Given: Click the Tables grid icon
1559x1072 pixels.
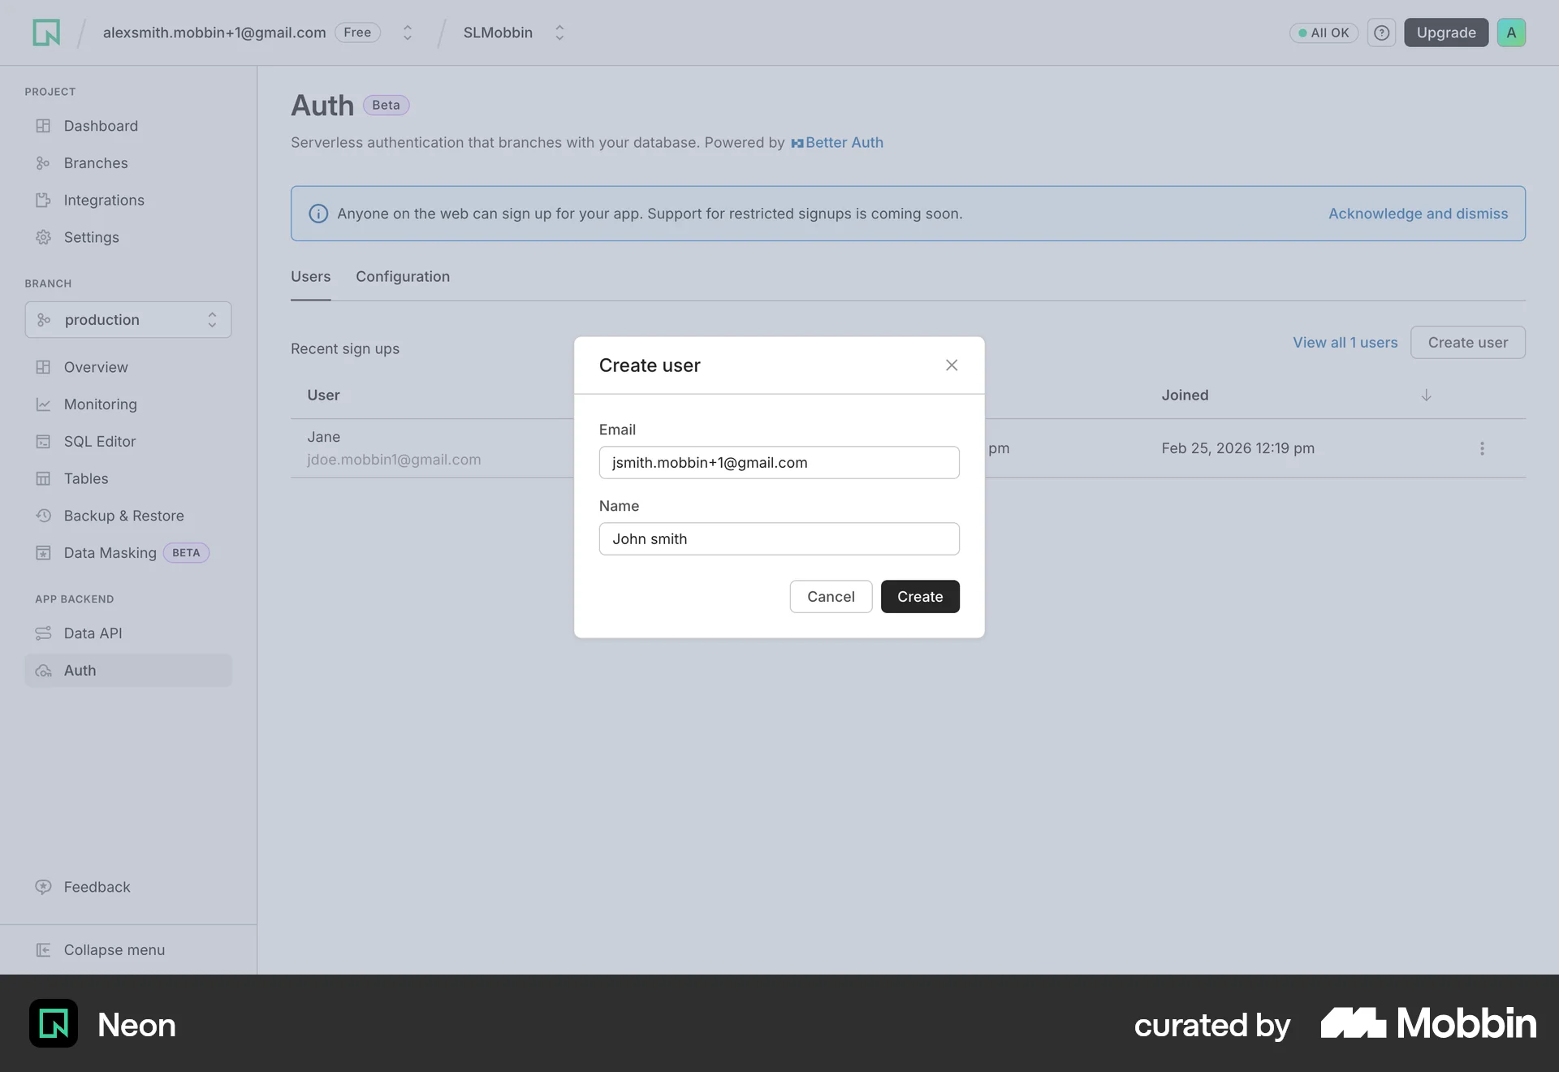Looking at the screenshot, I should coord(43,479).
